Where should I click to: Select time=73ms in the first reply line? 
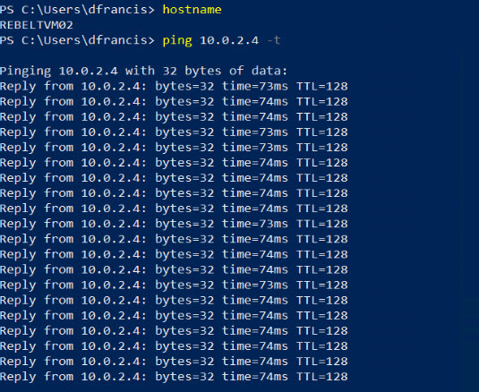(x=255, y=87)
